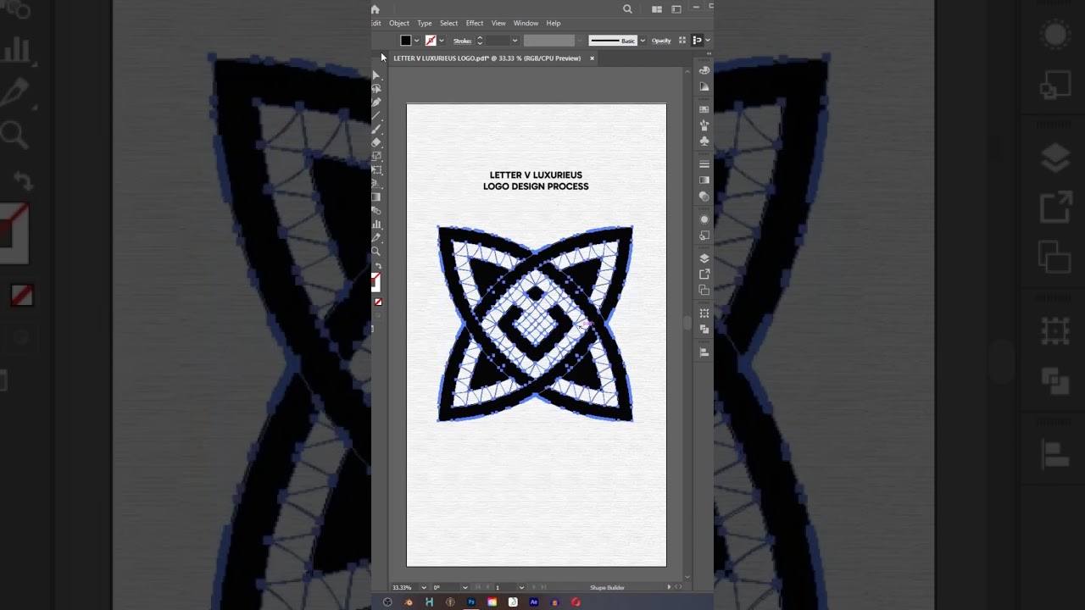Select the Eraser tool
Image resolution: width=1085 pixels, height=610 pixels.
pos(376,141)
